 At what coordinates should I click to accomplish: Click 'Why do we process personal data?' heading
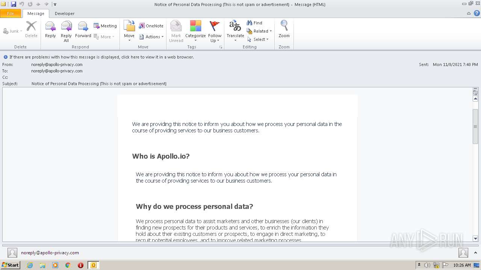click(x=194, y=207)
